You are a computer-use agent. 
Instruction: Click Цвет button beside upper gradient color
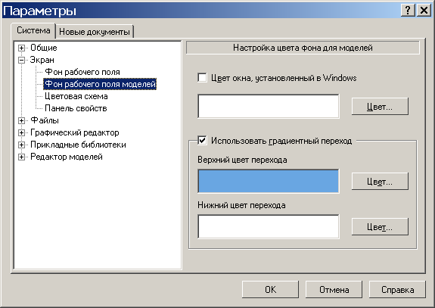tap(380, 182)
